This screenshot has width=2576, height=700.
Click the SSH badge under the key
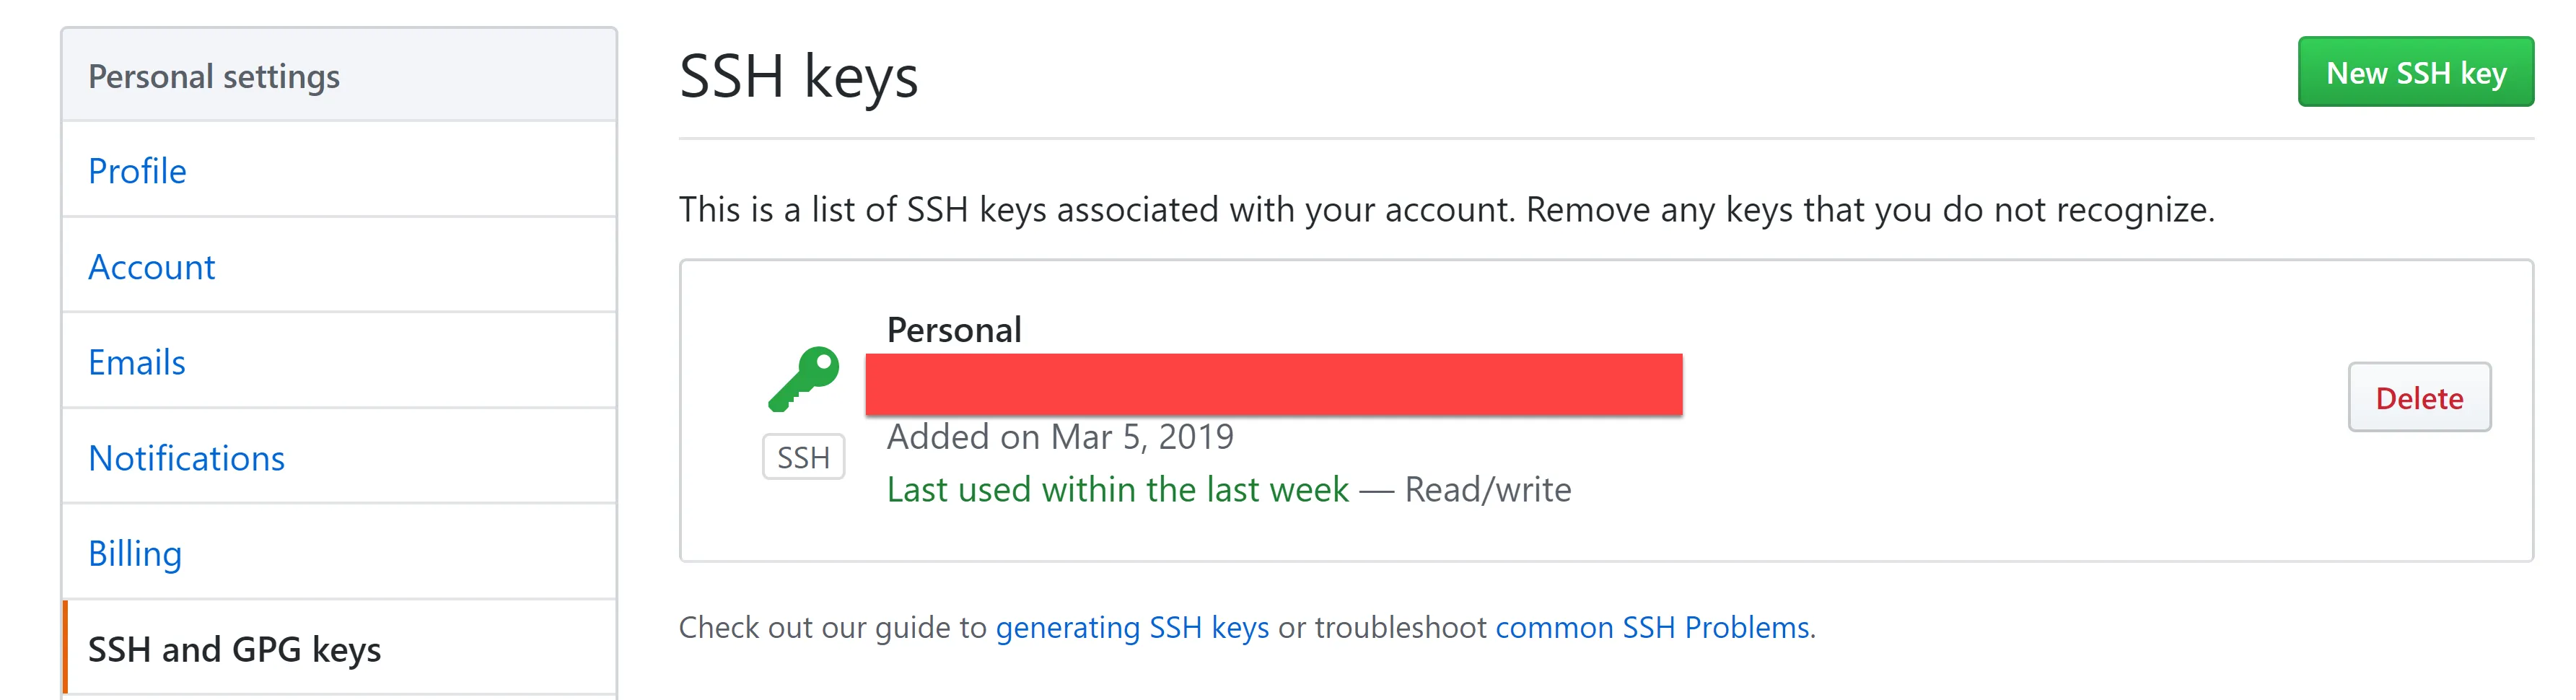(x=803, y=457)
